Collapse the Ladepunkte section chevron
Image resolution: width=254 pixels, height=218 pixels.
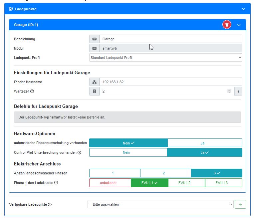[x=243, y=9]
